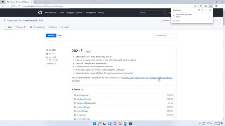
Task: Download bundle.msixbundle asset
Action: coord(84,99)
